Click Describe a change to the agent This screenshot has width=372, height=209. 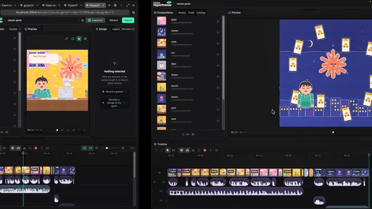tap(115, 103)
